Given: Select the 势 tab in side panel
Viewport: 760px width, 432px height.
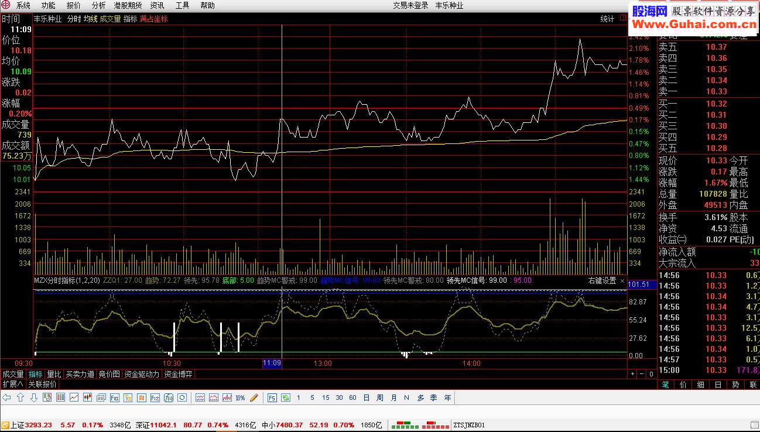Looking at the screenshot, I should point(735,385).
